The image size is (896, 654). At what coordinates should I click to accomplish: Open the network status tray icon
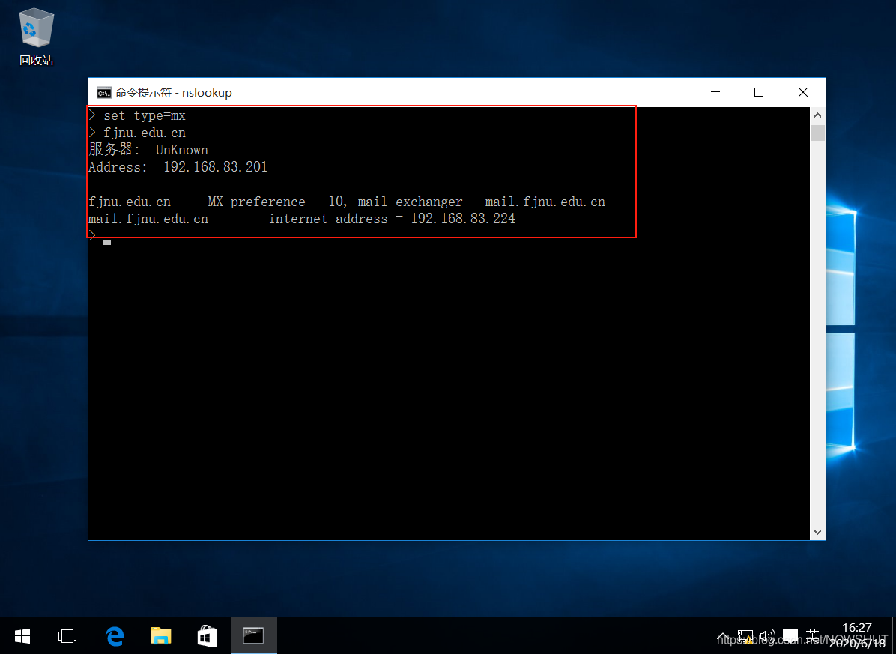[745, 636]
